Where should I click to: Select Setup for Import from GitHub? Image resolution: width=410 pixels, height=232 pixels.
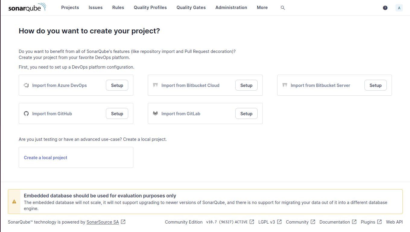(117, 114)
